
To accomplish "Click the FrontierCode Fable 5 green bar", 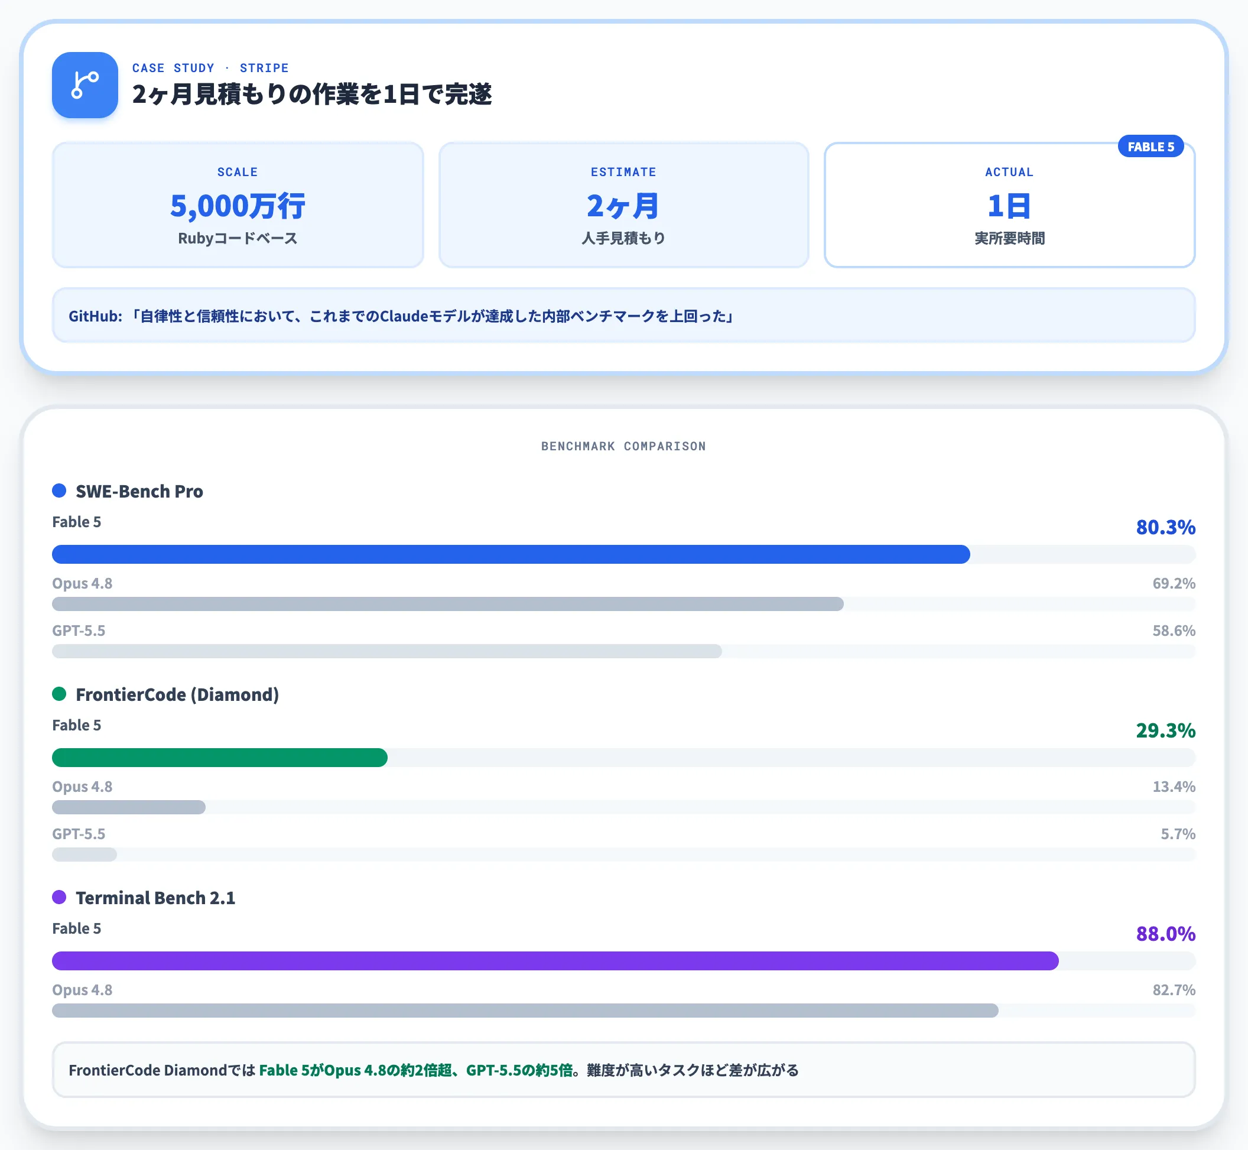I will [220, 758].
